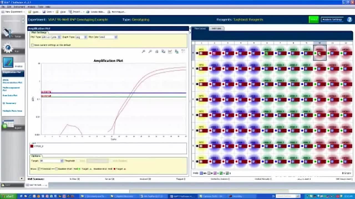
Task: Click the zoom in magnifier above plot
Action: 143,52
